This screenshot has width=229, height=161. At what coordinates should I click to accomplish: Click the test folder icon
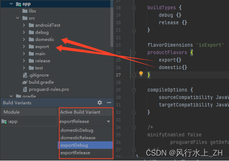(x=31, y=68)
